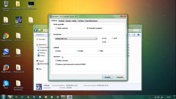This screenshot has height=99, width=176.
Task: Toggle the LB checkbox
Action: pos(103,42)
